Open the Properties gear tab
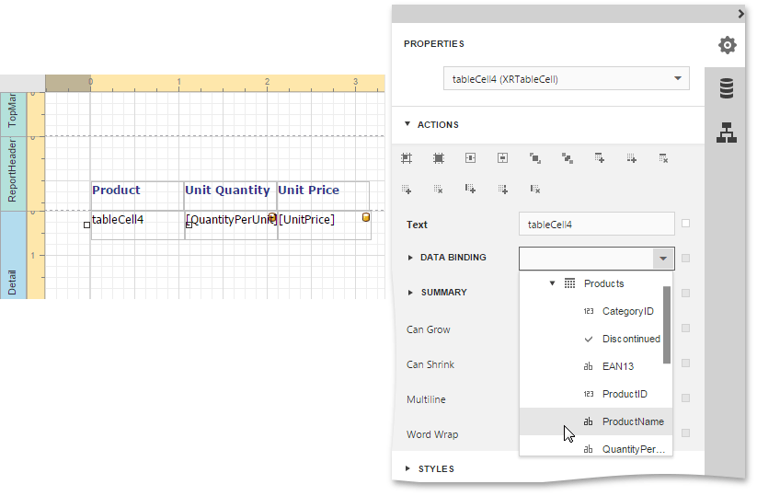757x496 pixels. pyautogui.click(x=727, y=45)
